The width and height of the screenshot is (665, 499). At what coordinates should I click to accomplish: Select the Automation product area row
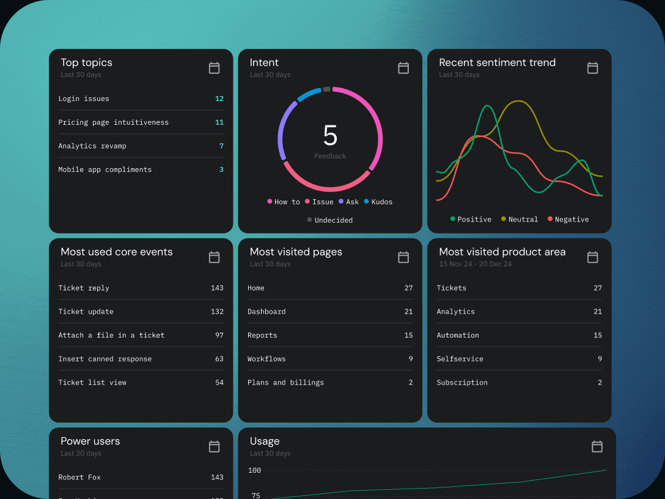click(x=519, y=335)
